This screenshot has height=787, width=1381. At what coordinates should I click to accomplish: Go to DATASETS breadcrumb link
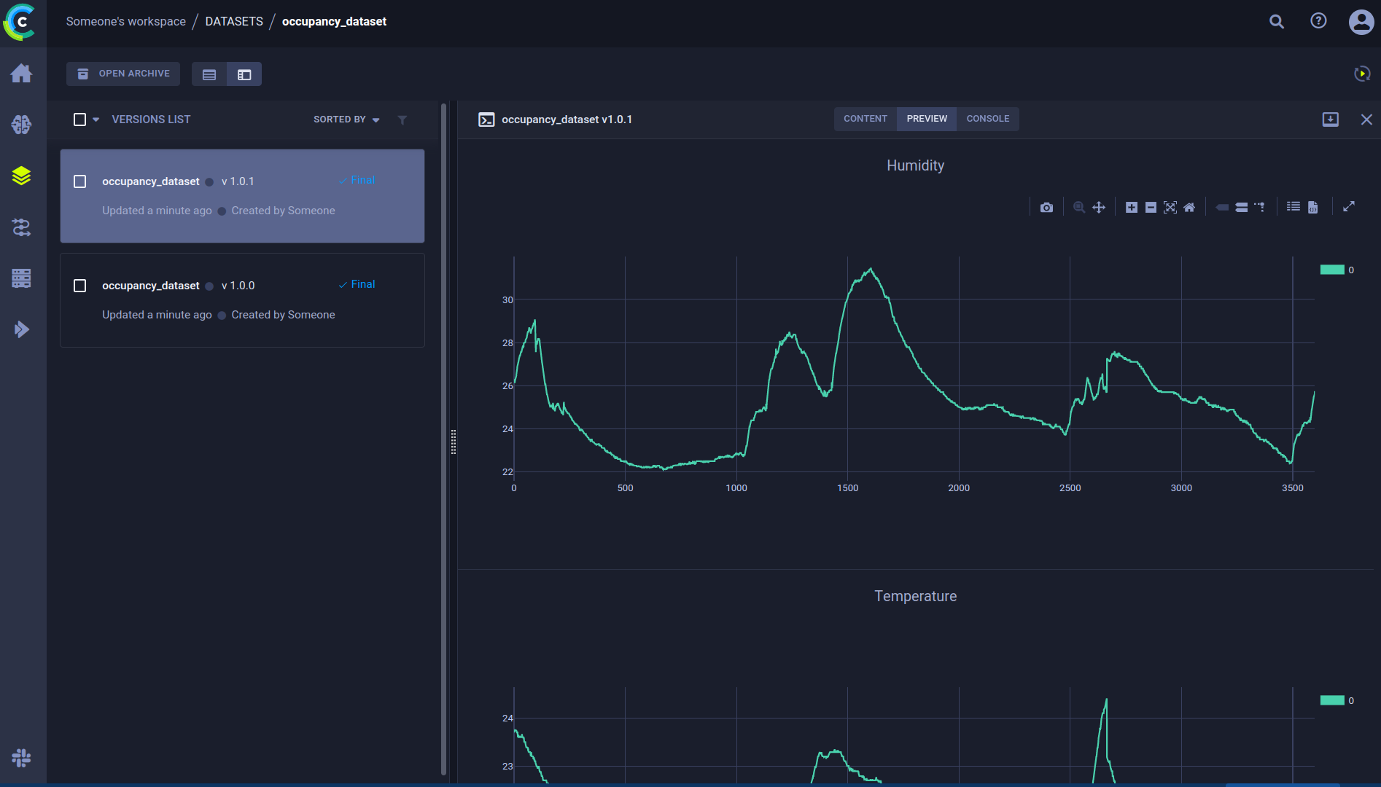(234, 22)
